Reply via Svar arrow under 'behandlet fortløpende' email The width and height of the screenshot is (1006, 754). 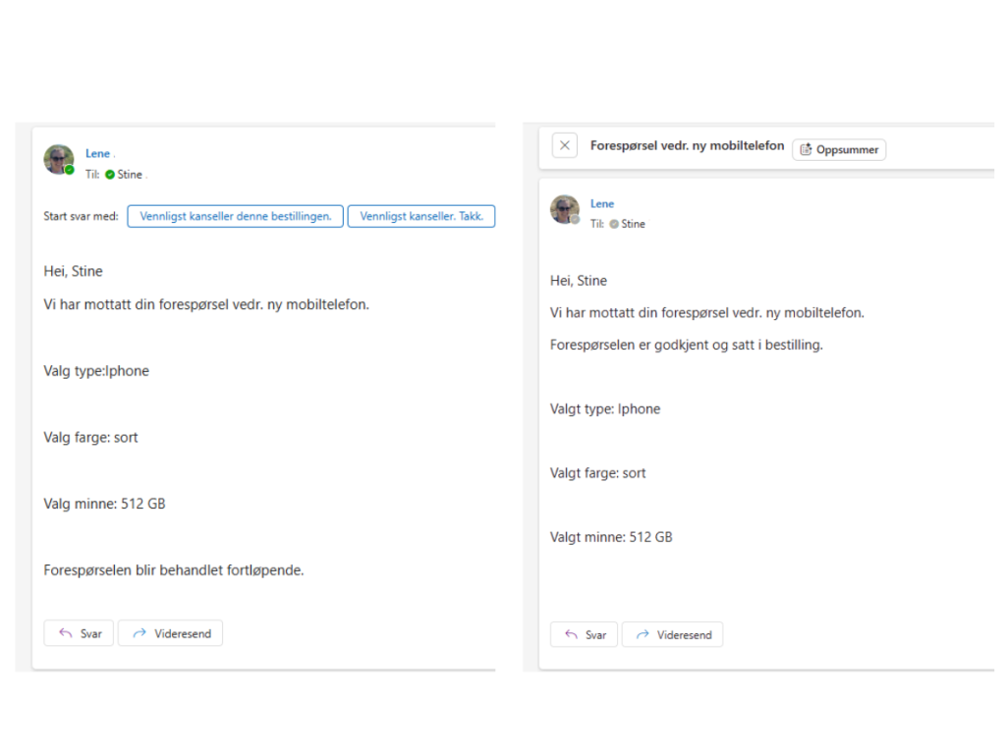tap(80, 633)
